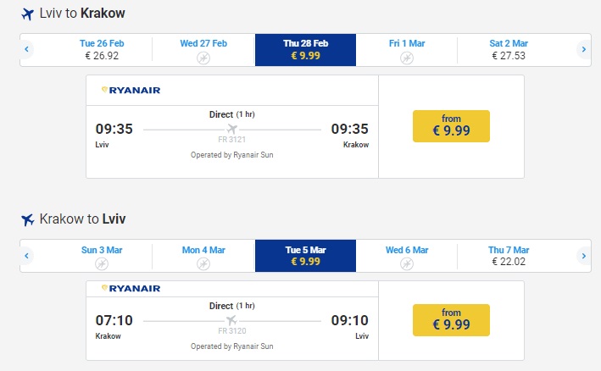Show earlier outbound dates with left arrow
This screenshot has width=601, height=371.
pos(27,50)
